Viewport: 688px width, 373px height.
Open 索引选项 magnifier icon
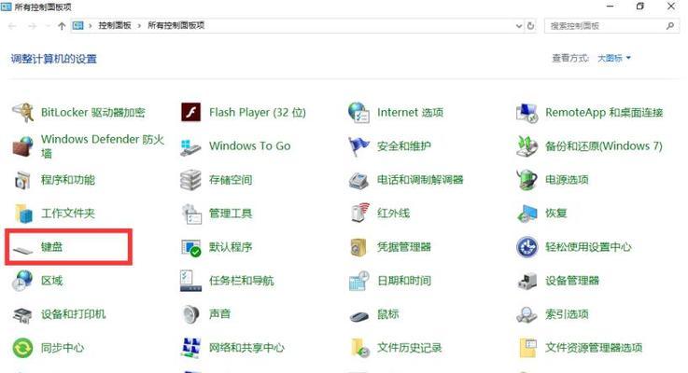point(527,314)
